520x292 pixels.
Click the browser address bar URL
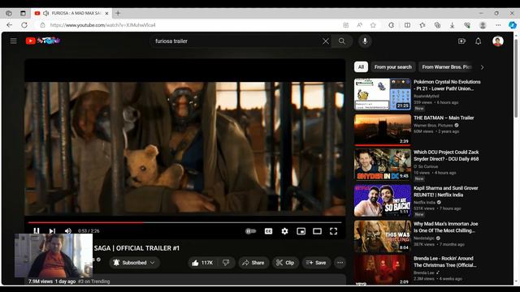[x=103, y=25]
